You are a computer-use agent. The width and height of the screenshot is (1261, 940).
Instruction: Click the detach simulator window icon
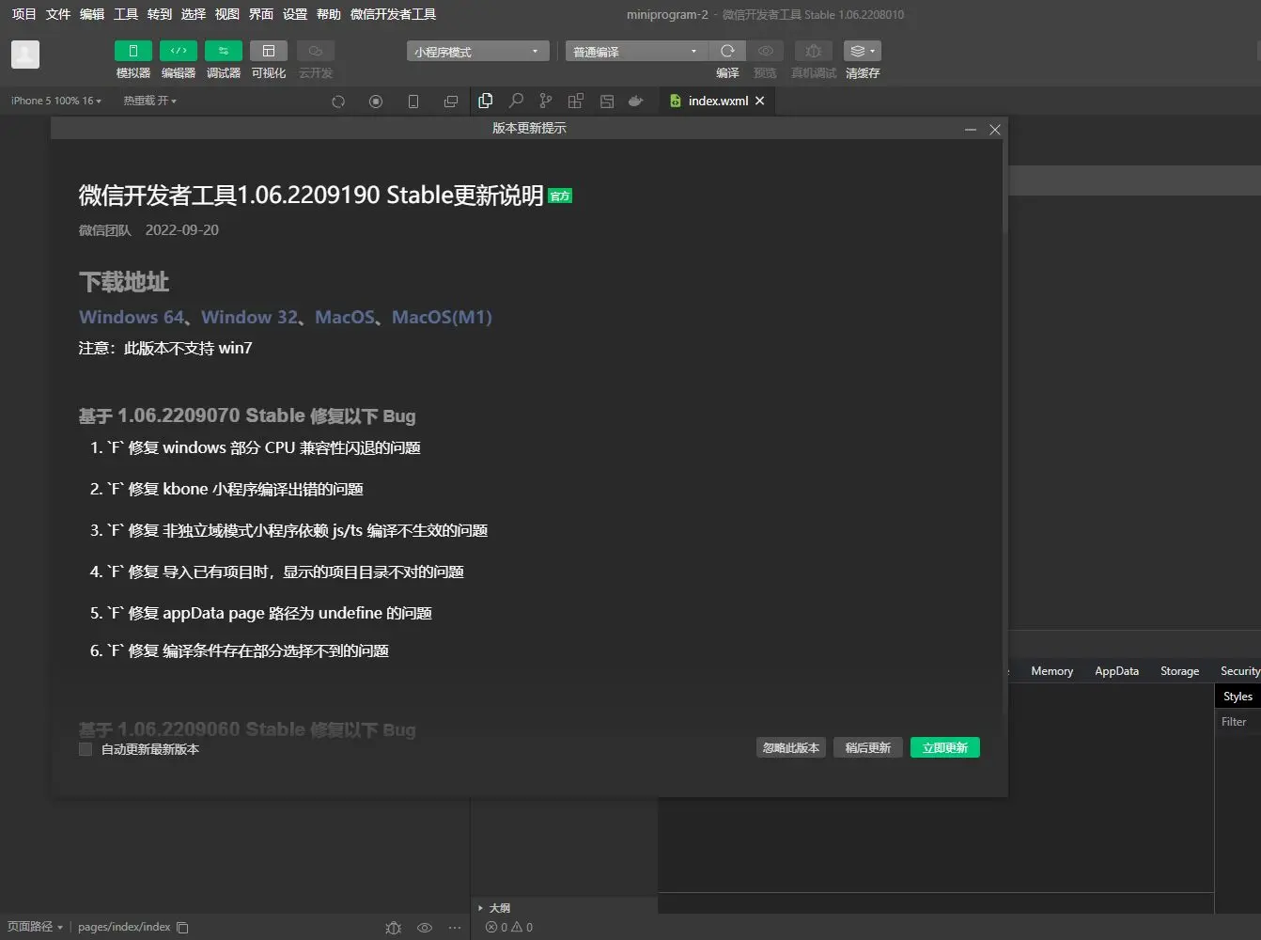[x=451, y=102]
